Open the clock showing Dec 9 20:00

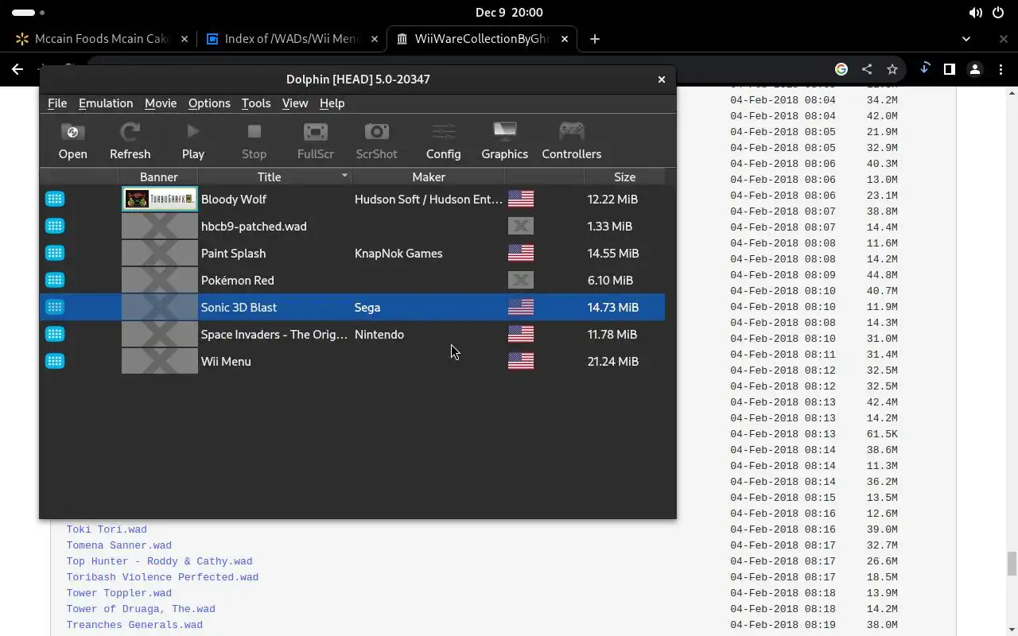point(509,13)
